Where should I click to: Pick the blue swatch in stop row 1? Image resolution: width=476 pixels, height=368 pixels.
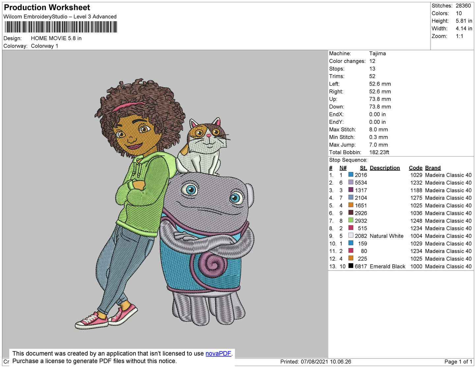[351, 175]
